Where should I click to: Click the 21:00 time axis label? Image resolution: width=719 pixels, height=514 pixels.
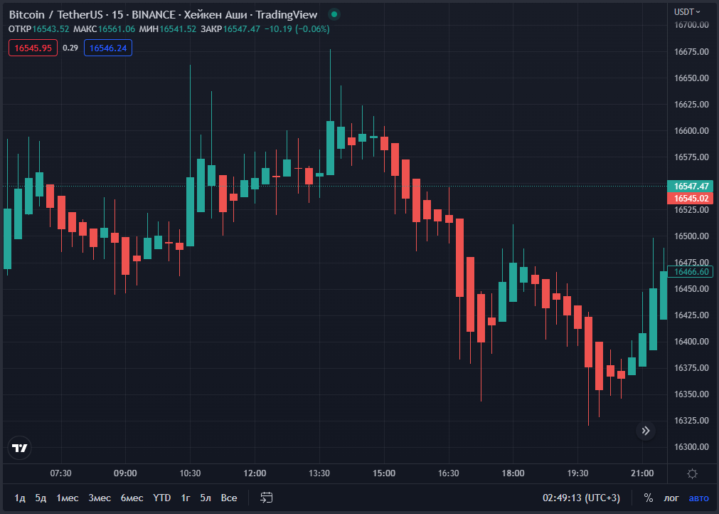pos(642,473)
